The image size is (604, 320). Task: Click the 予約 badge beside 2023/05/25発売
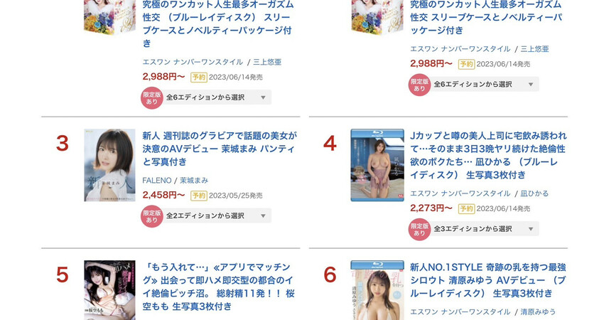click(199, 196)
